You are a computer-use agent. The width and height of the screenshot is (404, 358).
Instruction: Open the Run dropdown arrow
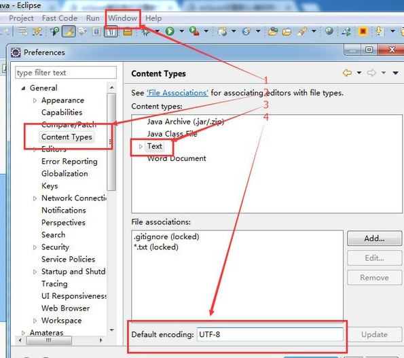tap(182, 31)
